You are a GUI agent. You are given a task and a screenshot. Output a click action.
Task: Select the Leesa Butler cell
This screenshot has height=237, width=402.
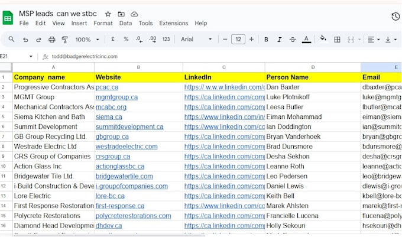pyautogui.click(x=313, y=107)
